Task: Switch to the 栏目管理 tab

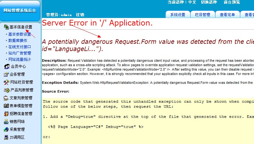Action: 202,14
